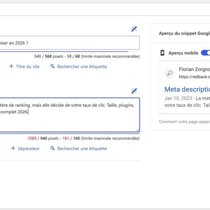Click magnifier icon beside description's 'Rechercher une étiquette'

[52, 148]
